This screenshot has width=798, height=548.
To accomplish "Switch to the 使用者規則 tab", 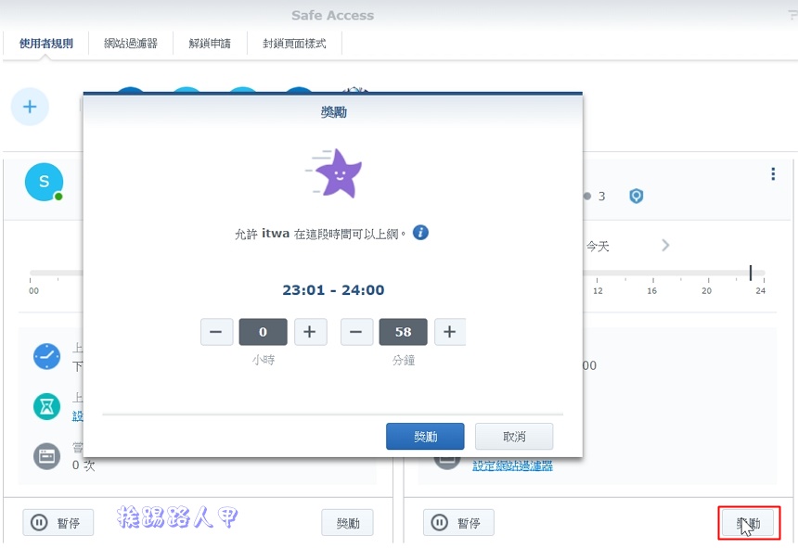I will pyautogui.click(x=45, y=44).
